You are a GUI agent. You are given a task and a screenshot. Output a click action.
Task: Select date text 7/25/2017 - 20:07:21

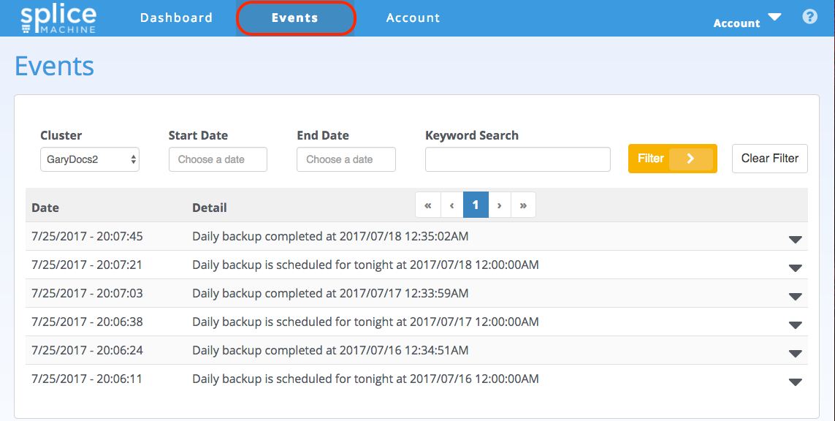[x=87, y=265]
